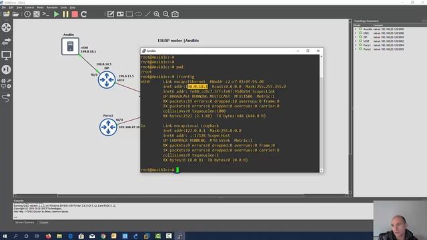Select the Ansible server node on canvas

pyautogui.click(x=70, y=46)
